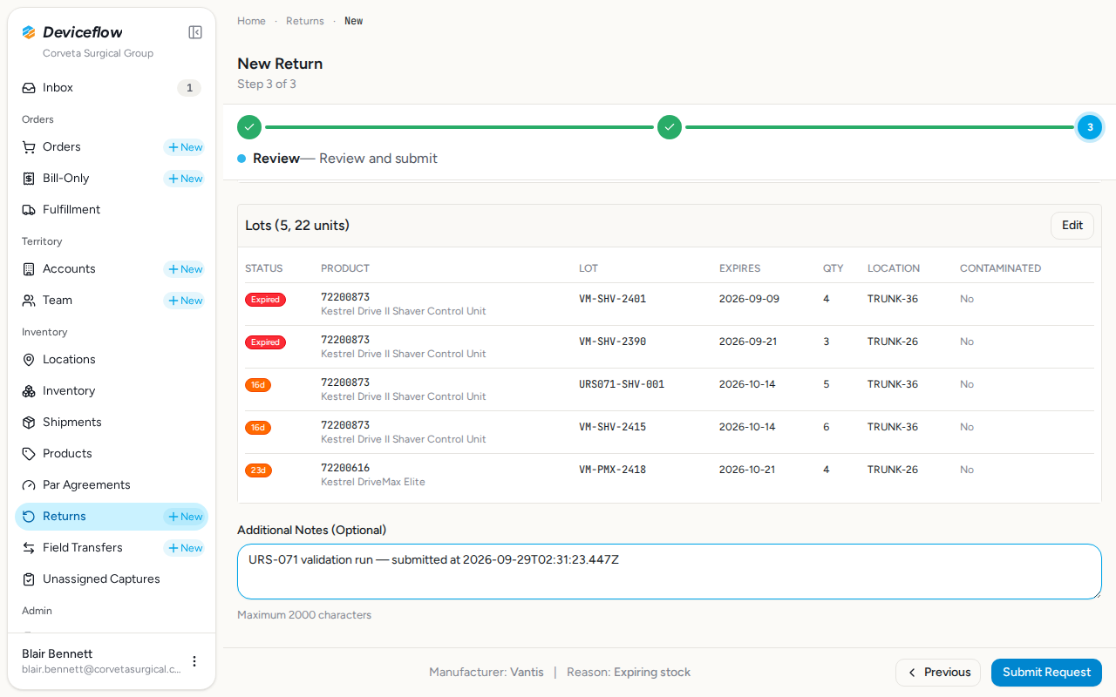
Task: Click Expired badge for VM-SHV-2390
Action: click(x=265, y=342)
